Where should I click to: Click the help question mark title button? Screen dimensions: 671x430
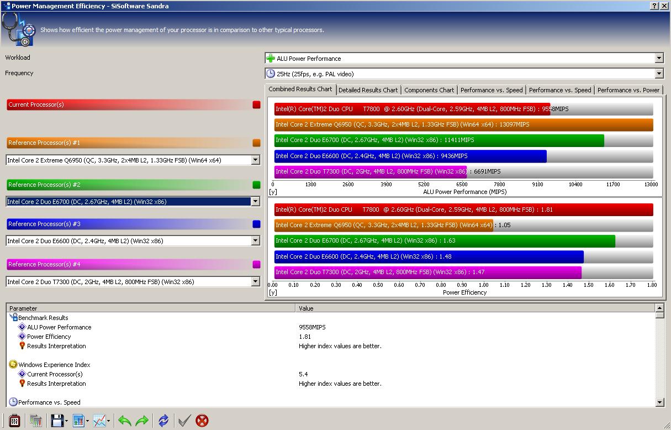tap(654, 6)
